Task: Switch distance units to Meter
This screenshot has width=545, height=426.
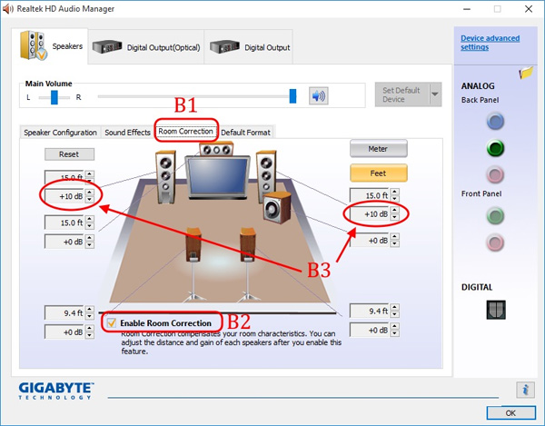Action: (x=378, y=149)
